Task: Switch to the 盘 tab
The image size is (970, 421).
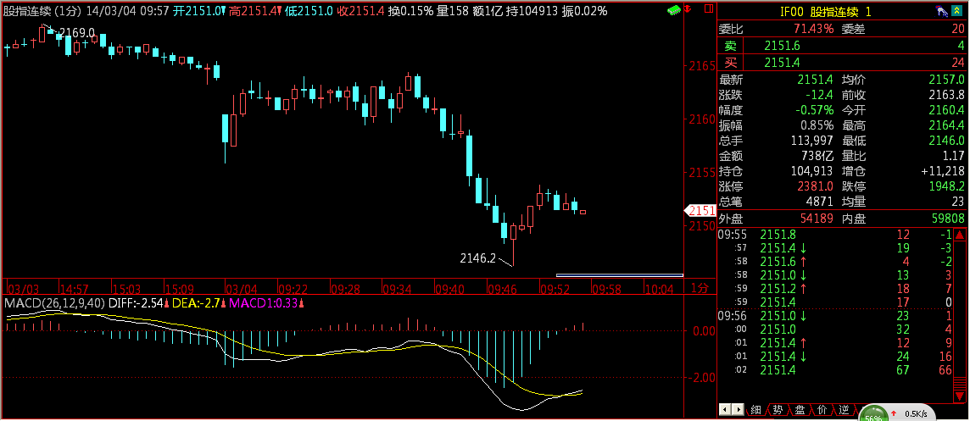Action: pyautogui.click(x=800, y=409)
